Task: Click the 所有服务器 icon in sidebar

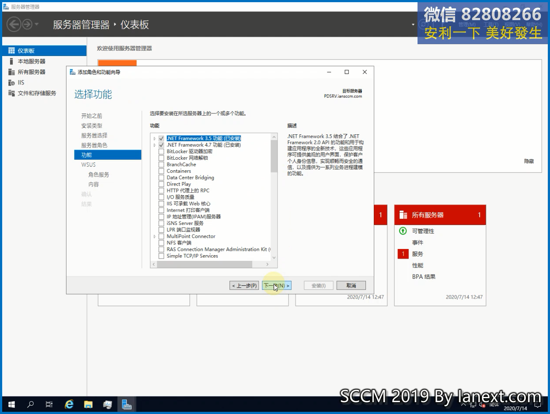Action: [12, 72]
